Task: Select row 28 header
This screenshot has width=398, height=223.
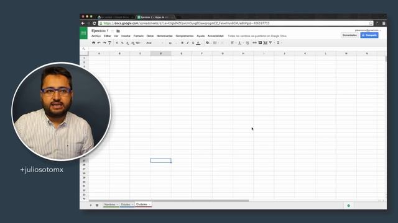Action: [84, 173]
